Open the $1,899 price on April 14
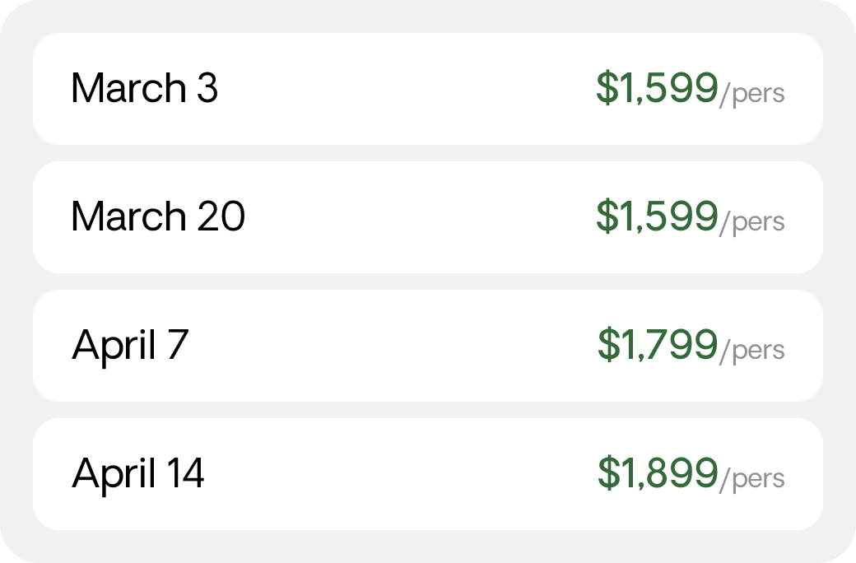Viewport: 856px width, 563px height. 658,472
